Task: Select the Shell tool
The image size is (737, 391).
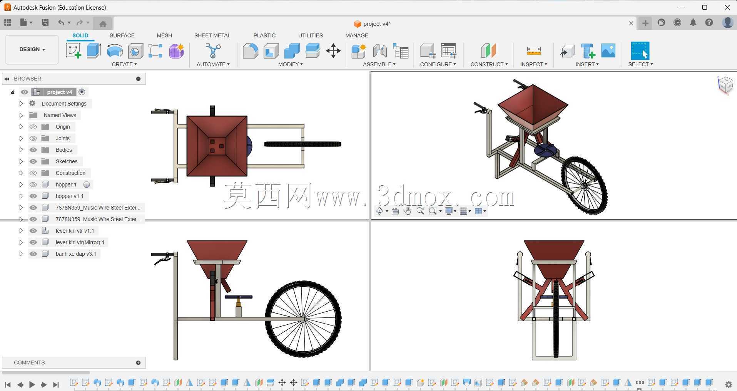Action: pos(271,50)
